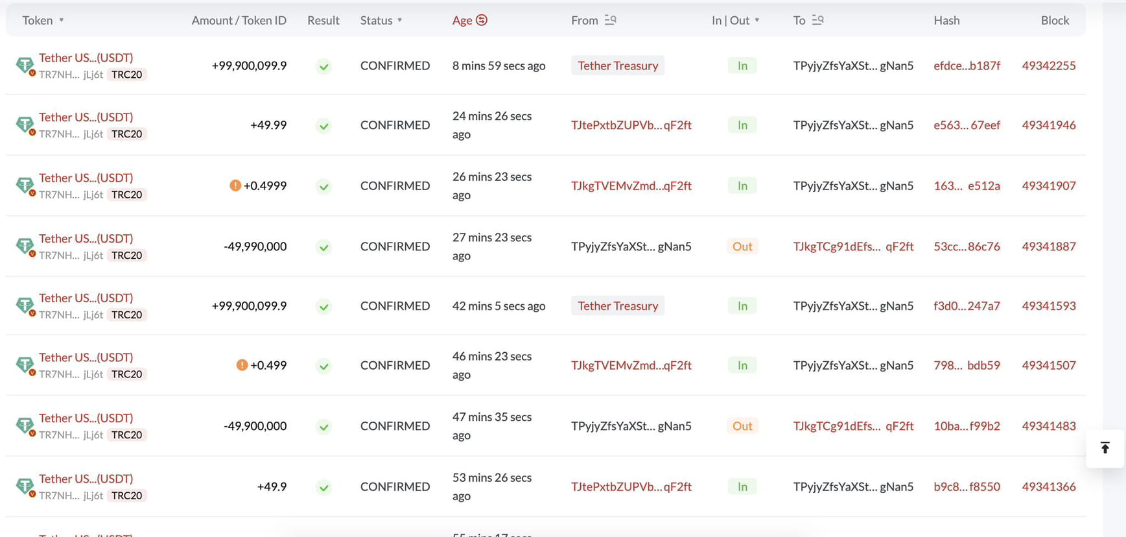This screenshot has width=1126, height=537.
Task: Click the scroll-to-top arrow button
Action: click(x=1105, y=448)
